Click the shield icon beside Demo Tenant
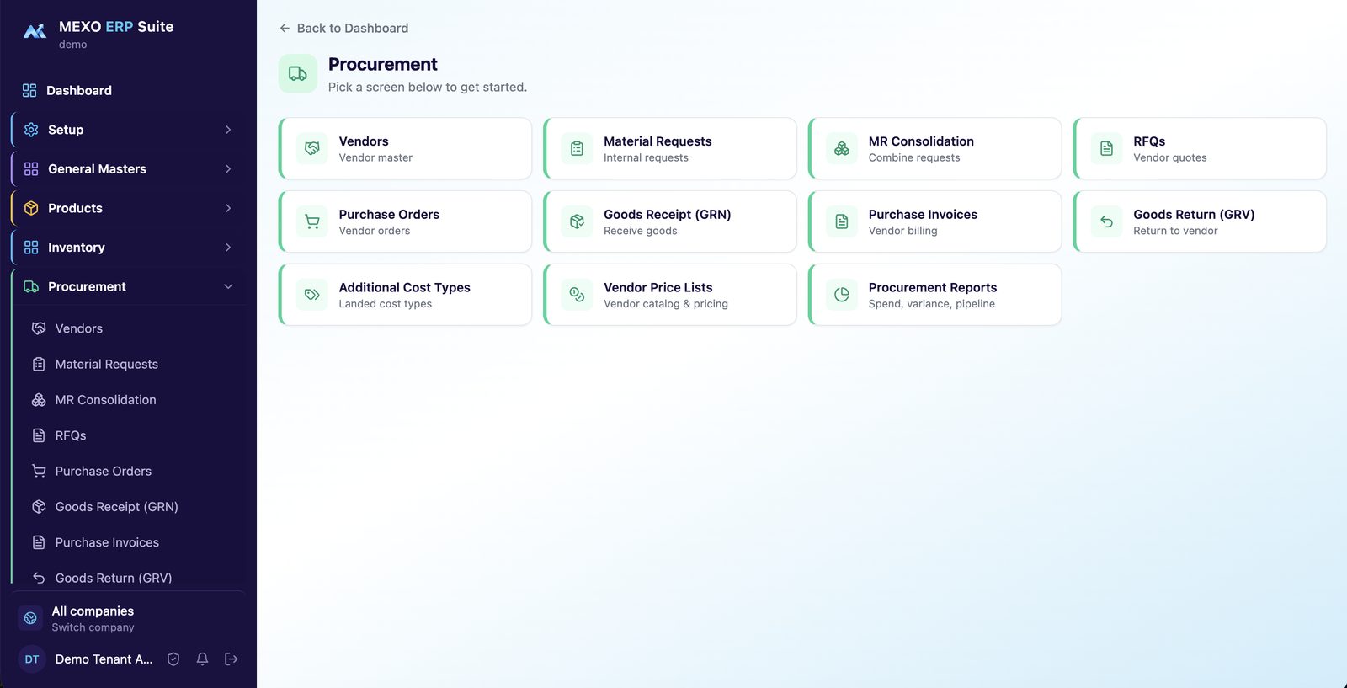The width and height of the screenshot is (1347, 688). (173, 659)
